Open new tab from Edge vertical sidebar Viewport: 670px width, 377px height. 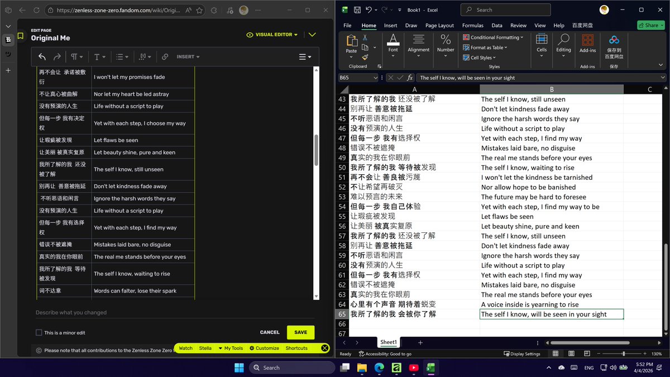pyautogui.click(x=8, y=70)
